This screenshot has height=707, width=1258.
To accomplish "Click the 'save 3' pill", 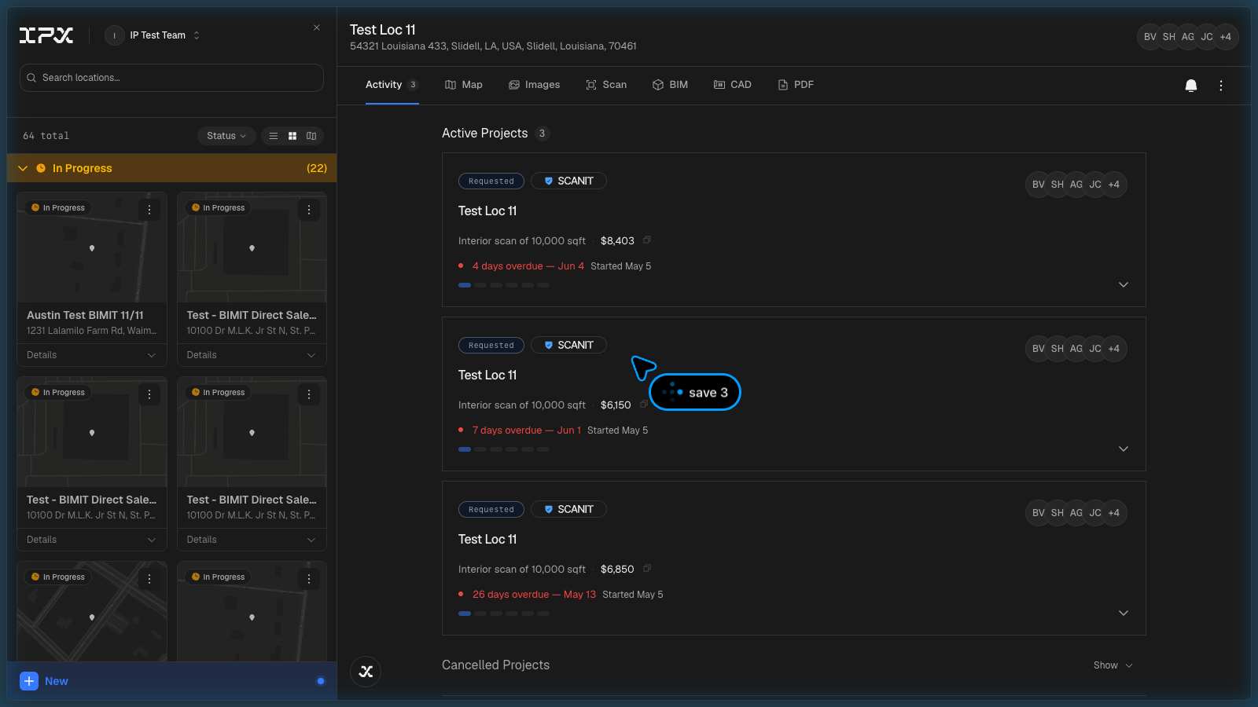I will tap(695, 392).
